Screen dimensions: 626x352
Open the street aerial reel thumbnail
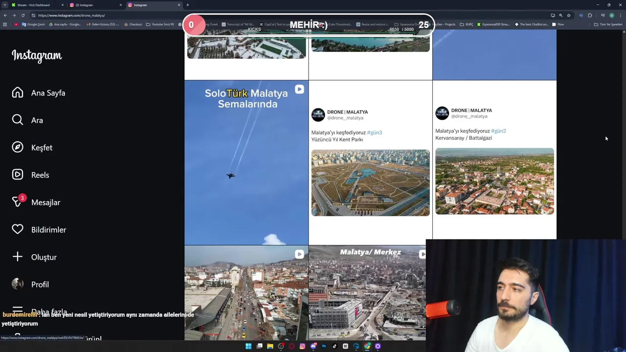[246, 293]
